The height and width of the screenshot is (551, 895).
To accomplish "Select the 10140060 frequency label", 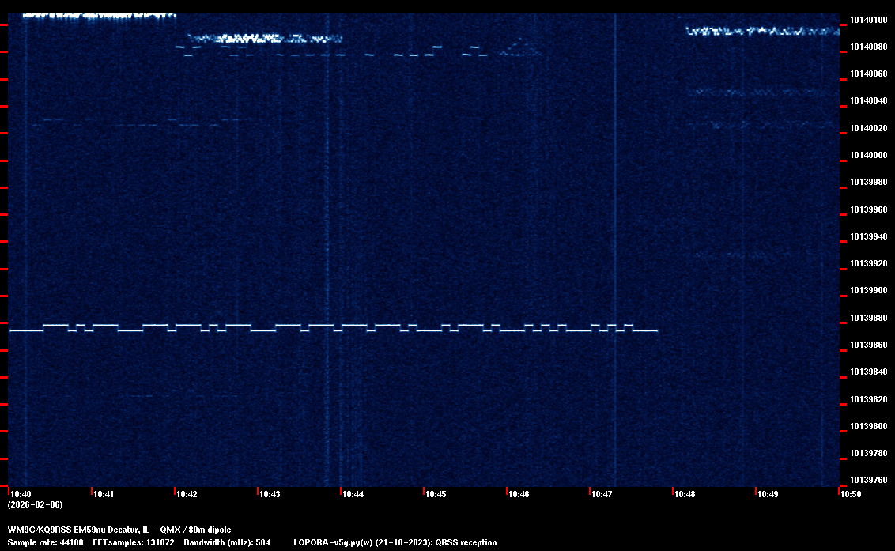I will (869, 74).
